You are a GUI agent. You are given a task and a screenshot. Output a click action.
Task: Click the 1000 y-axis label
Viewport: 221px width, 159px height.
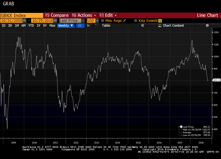216,57
